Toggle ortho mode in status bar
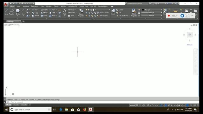This screenshot has height=114, width=203. [x=145, y=105]
